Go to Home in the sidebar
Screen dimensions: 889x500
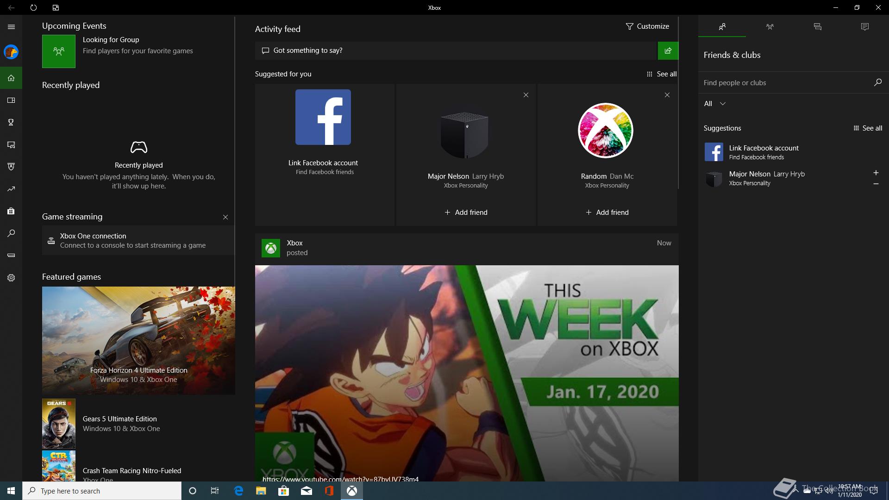[x=11, y=78]
